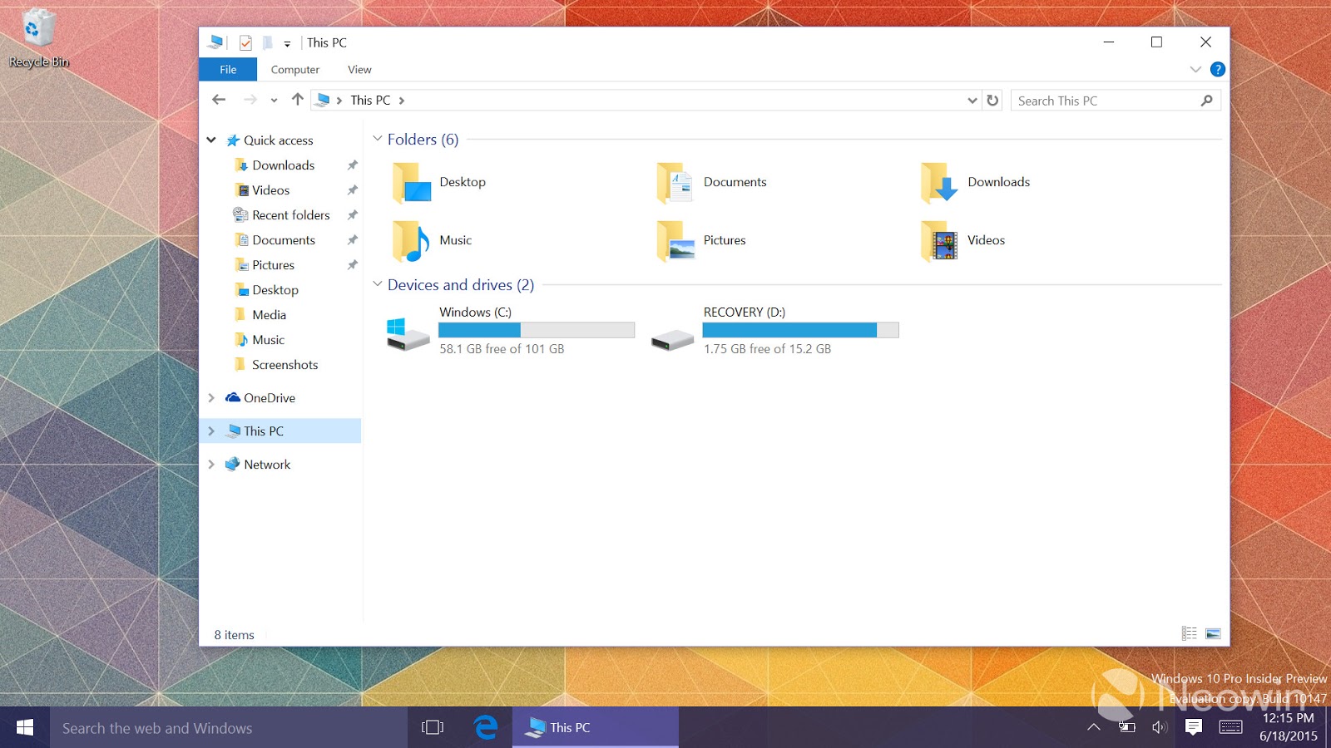Viewport: 1331px width, 748px height.
Task: Open the taskbar clock and date
Action: click(x=1289, y=727)
